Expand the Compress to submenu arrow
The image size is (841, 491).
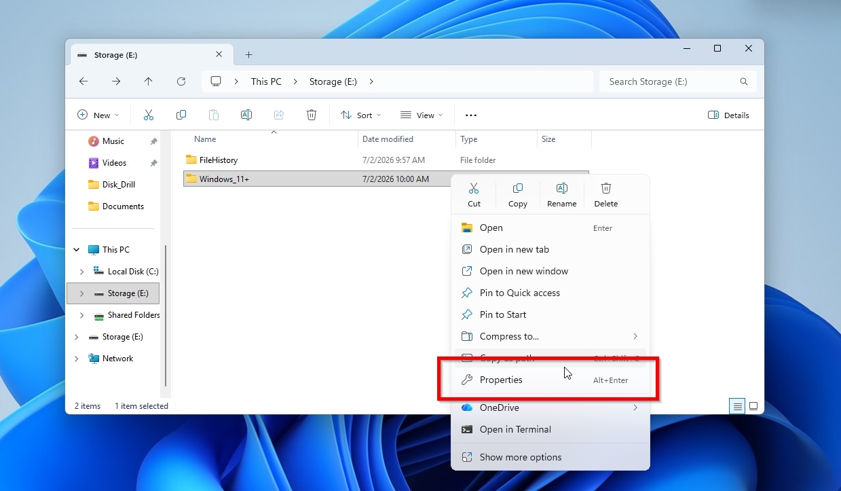click(x=635, y=336)
